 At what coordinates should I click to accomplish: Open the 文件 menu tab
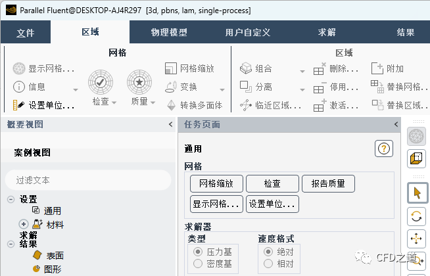[26, 32]
